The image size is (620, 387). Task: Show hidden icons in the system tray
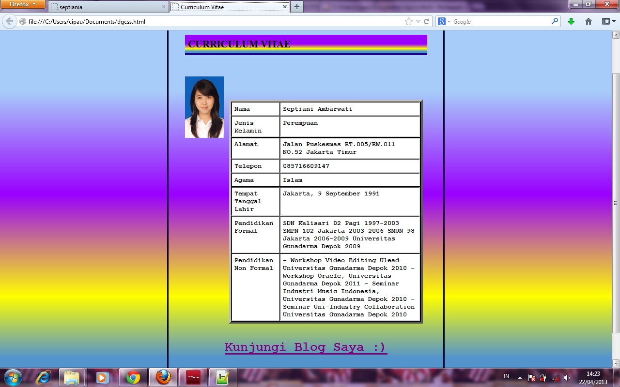point(520,377)
